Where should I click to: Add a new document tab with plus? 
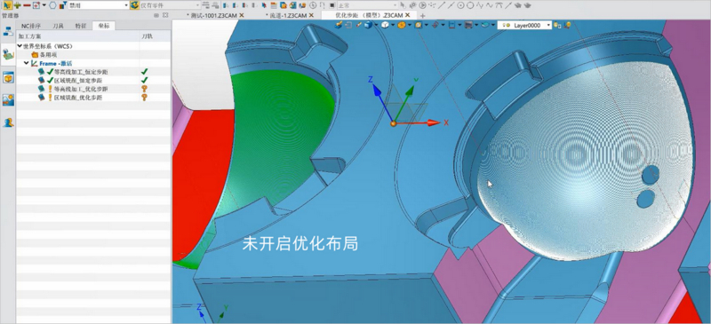(x=423, y=15)
